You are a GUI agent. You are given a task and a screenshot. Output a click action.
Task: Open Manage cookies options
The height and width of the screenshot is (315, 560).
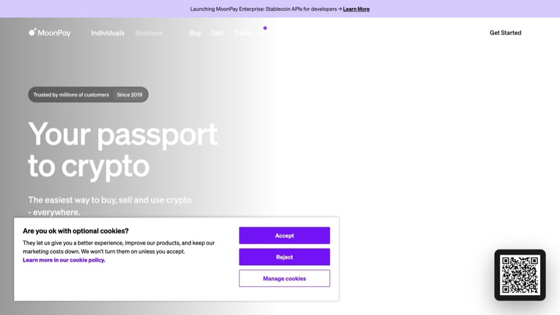[284, 278]
